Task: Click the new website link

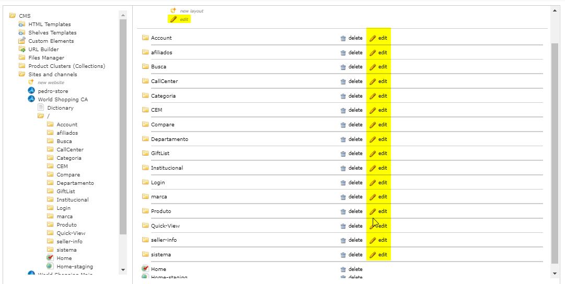Action: (x=51, y=82)
